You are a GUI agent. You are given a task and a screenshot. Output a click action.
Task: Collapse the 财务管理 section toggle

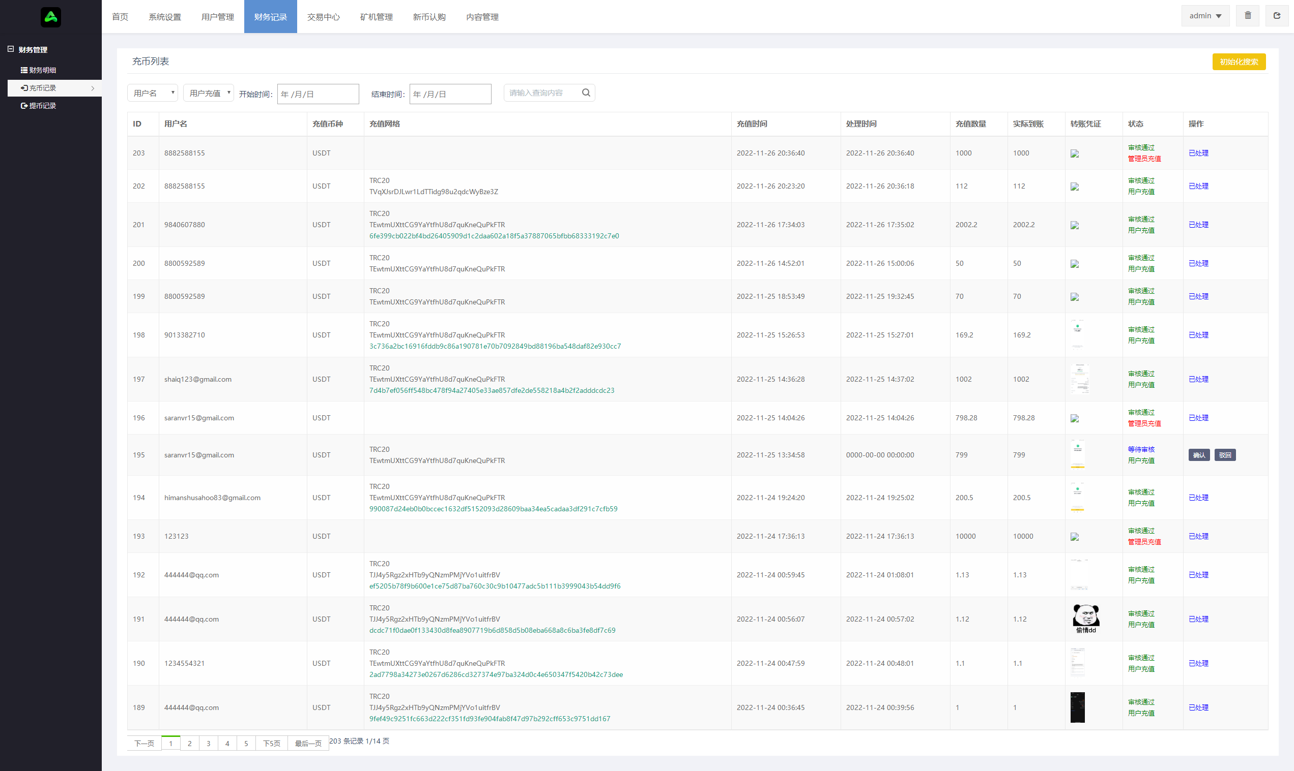coord(10,49)
